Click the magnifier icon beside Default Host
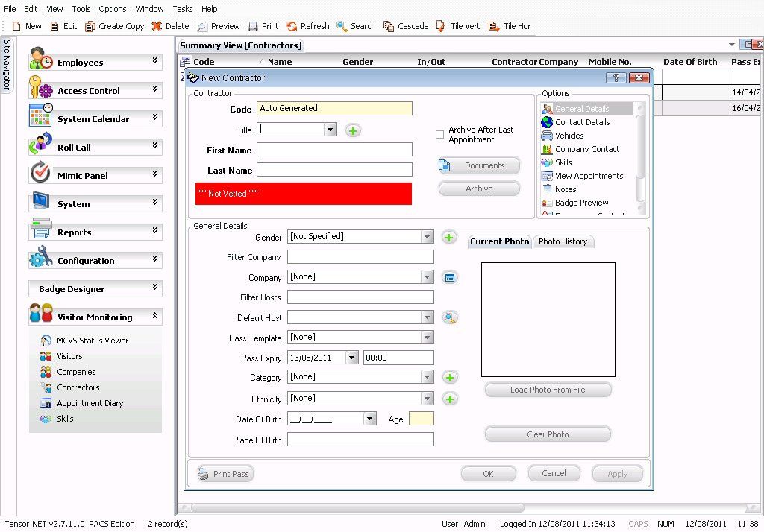The width and height of the screenshot is (764, 532). pyautogui.click(x=451, y=317)
